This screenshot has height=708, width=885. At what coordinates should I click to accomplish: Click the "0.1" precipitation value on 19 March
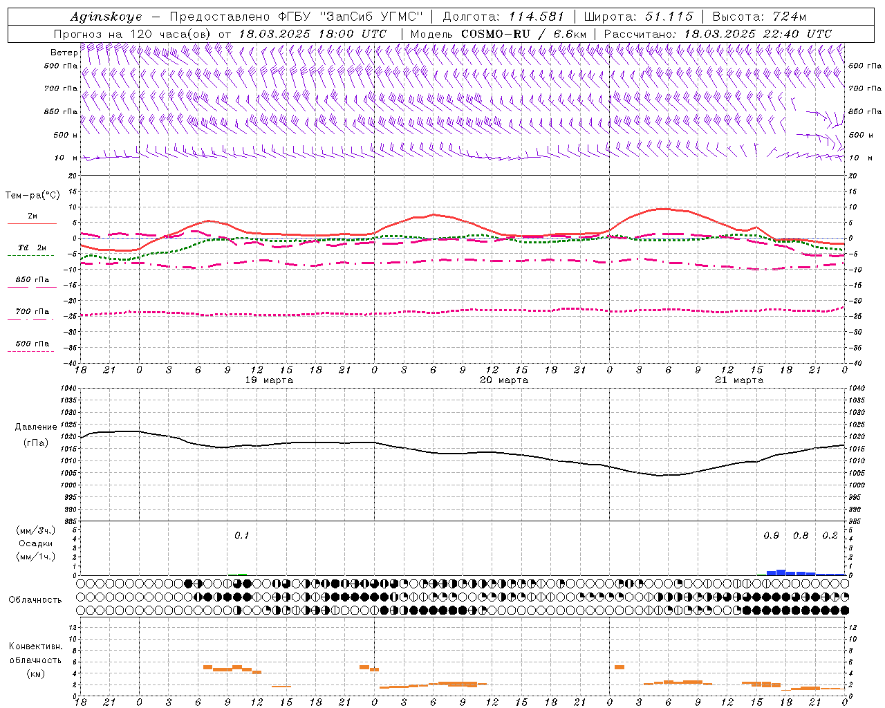click(241, 535)
